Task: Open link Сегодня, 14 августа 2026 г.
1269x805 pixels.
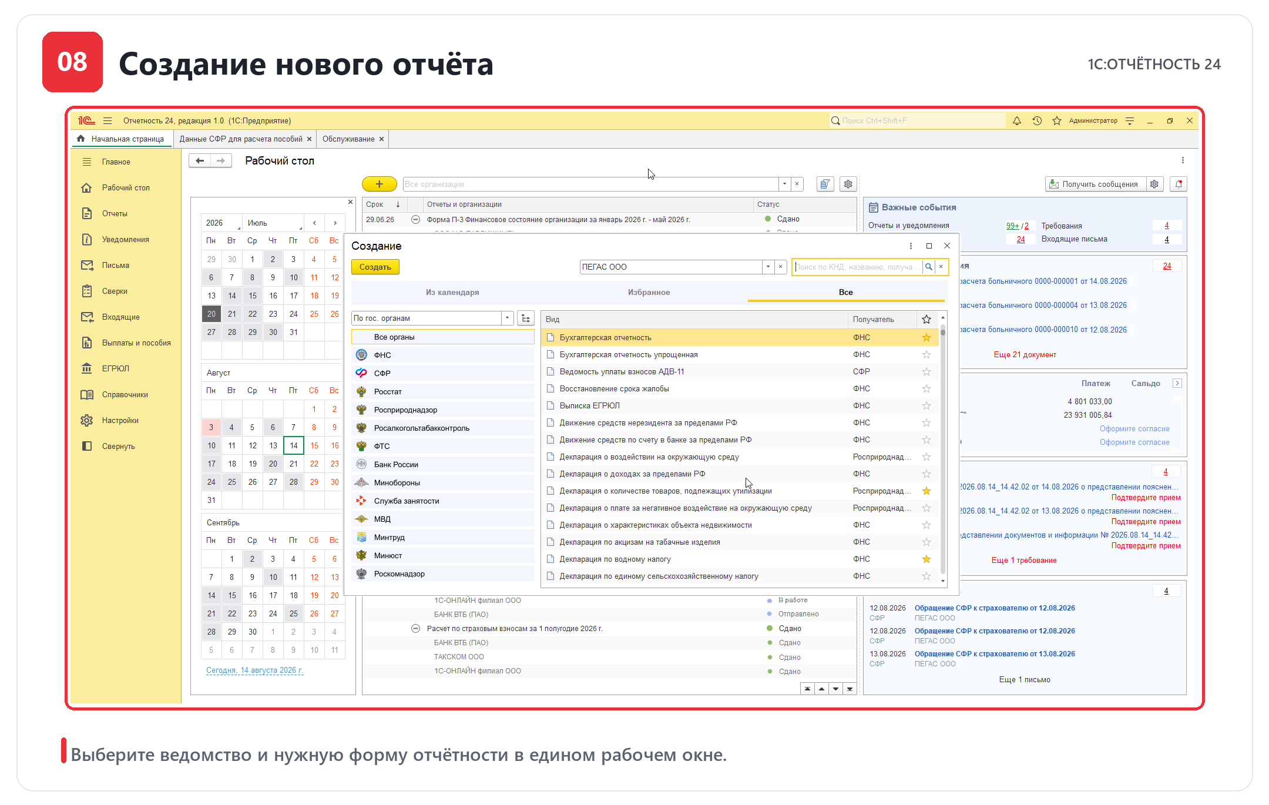Action: click(x=254, y=670)
